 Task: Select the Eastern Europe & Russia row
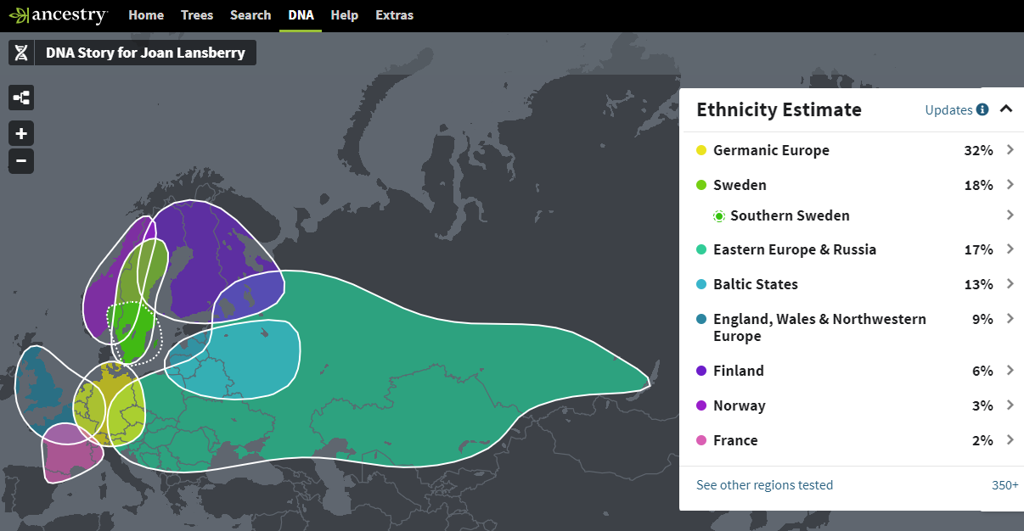tap(795, 249)
